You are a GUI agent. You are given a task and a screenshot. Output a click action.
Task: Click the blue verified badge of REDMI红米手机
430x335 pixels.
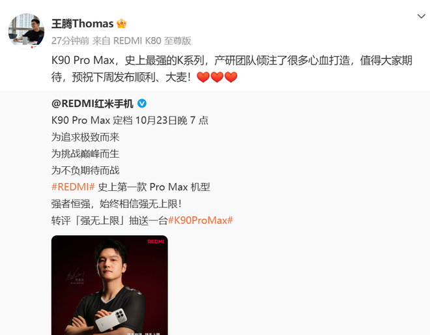(142, 104)
